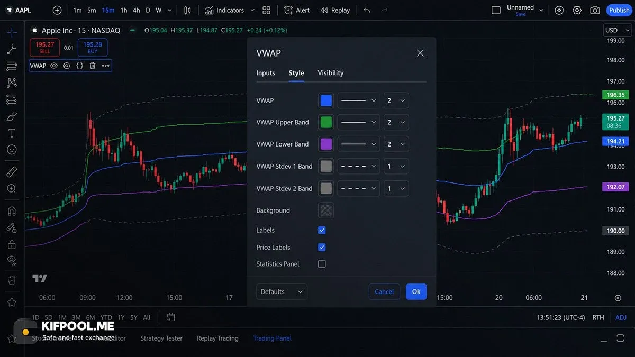This screenshot has width=635, height=357.
Task: Open quick search target icon
Action: pos(559,10)
